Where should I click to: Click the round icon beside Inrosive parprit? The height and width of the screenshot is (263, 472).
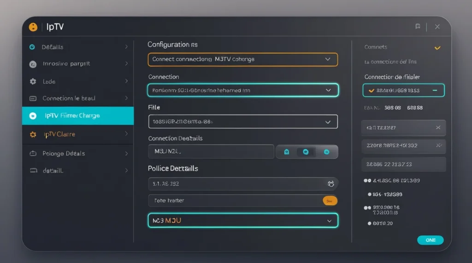click(33, 64)
